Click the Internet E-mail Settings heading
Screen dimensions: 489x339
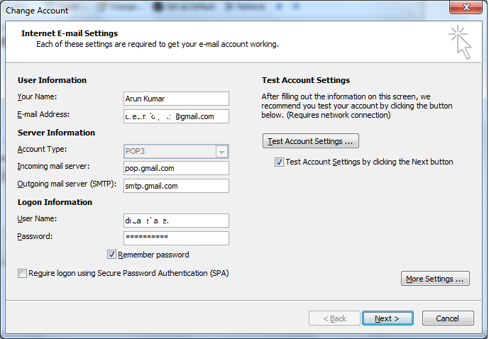[70, 33]
